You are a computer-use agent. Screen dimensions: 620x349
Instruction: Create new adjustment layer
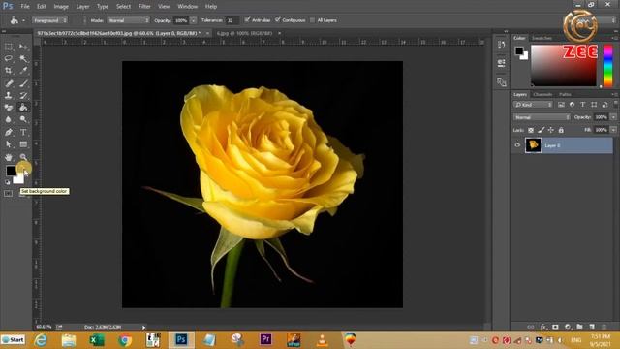coord(568,327)
